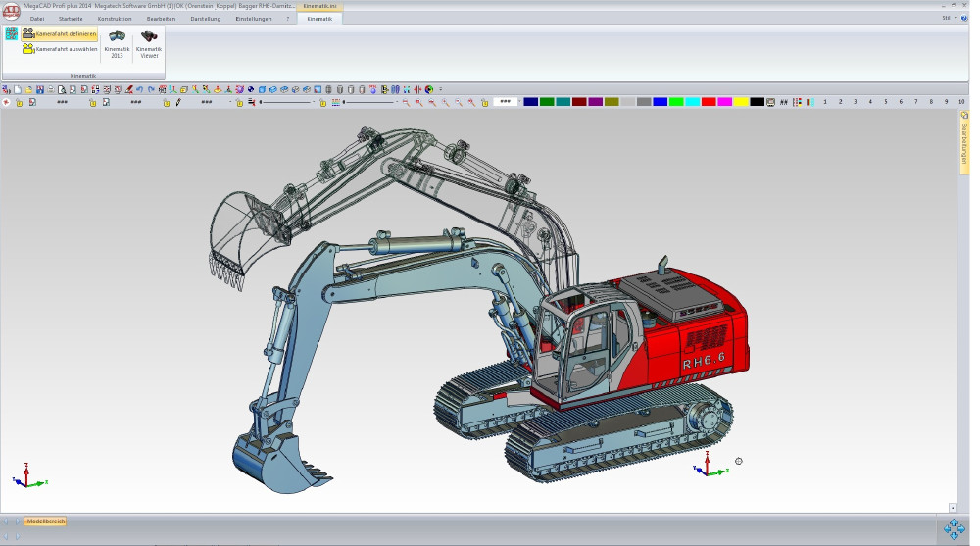Pick the bright red color swatch
The image size is (980, 546).
(709, 101)
